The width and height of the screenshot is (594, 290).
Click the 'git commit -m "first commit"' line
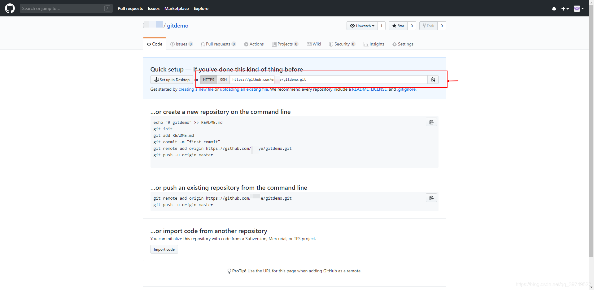[187, 142]
